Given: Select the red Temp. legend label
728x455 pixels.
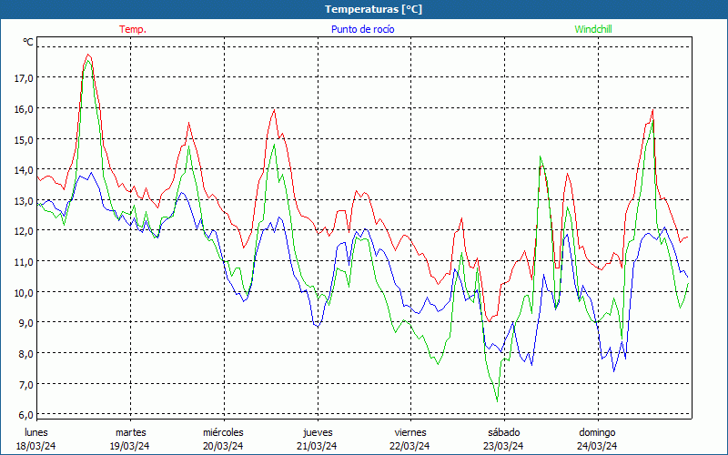Looking at the screenshot, I should [133, 29].
